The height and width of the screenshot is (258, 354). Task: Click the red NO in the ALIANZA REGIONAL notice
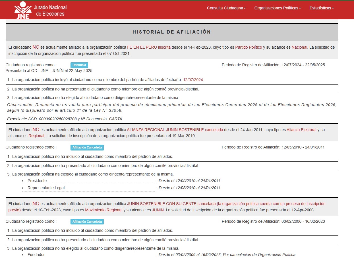click(x=36, y=129)
